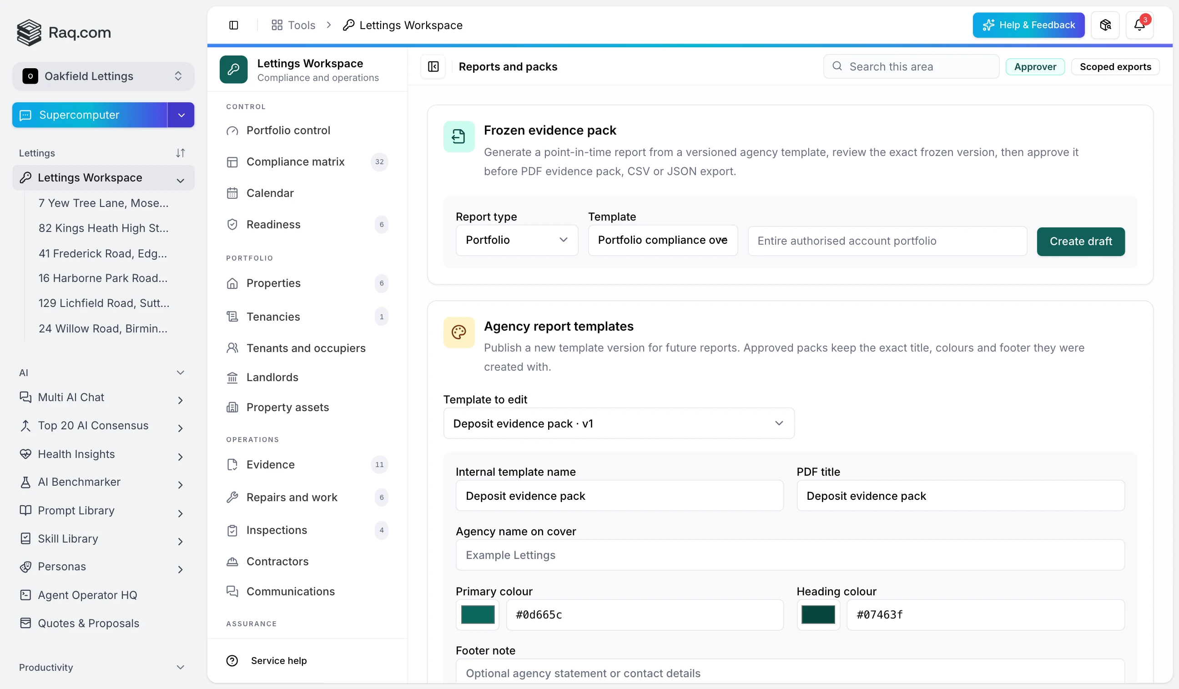Focus the Search this area field
Viewport: 1179px width, 689px height.
point(911,67)
